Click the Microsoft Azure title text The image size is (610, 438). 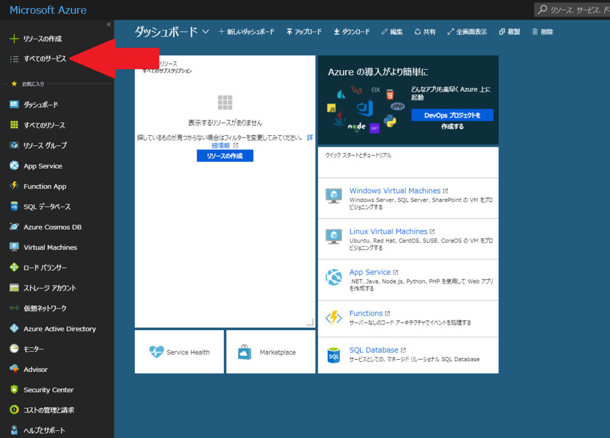(48, 10)
